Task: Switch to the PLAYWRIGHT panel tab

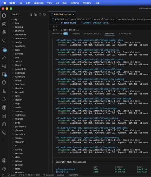Action: [x=125, y=34]
